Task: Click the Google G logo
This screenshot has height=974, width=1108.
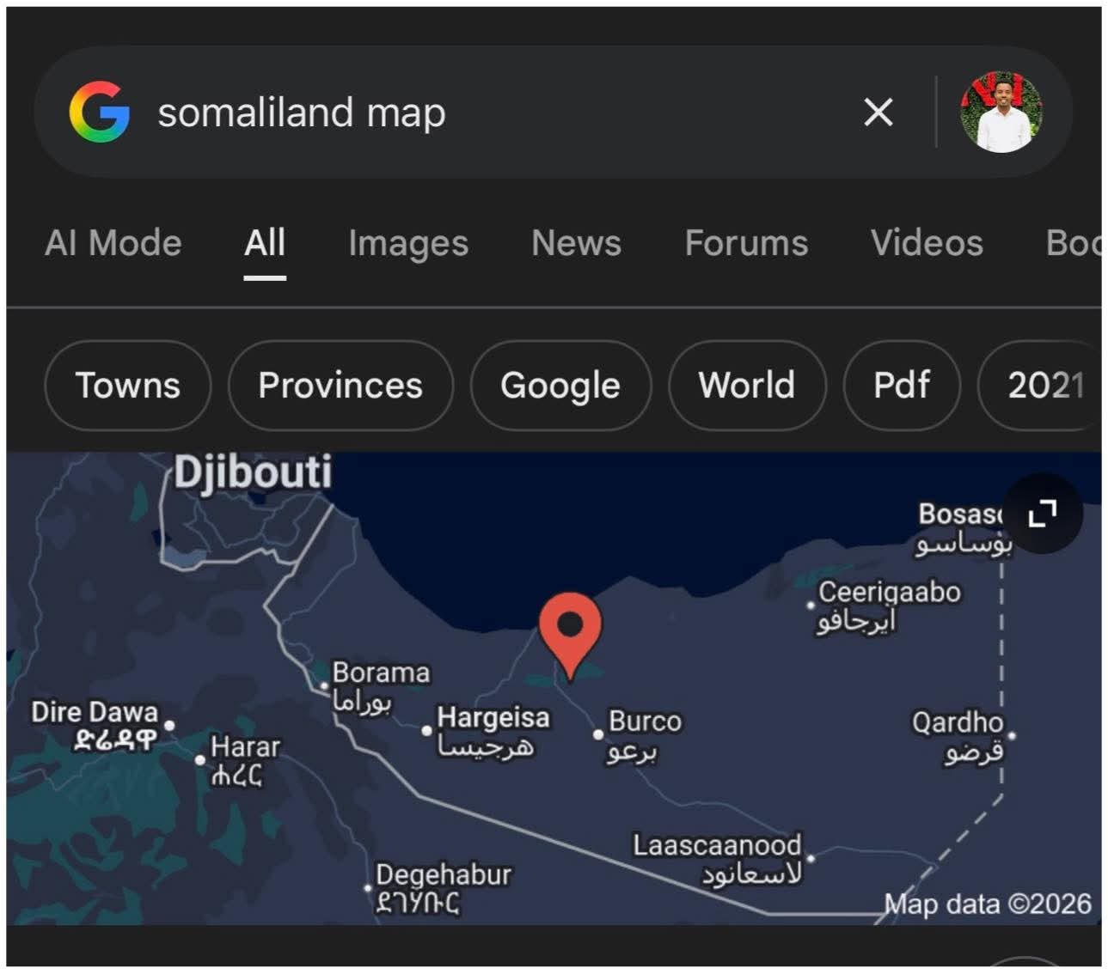Action: tap(99, 112)
